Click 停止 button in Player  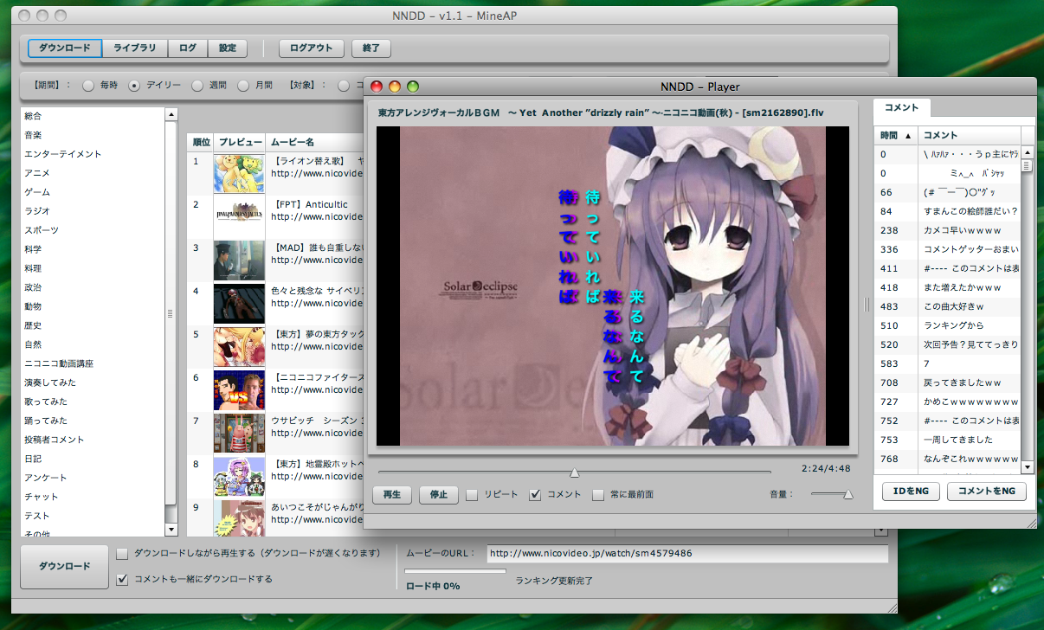click(439, 495)
